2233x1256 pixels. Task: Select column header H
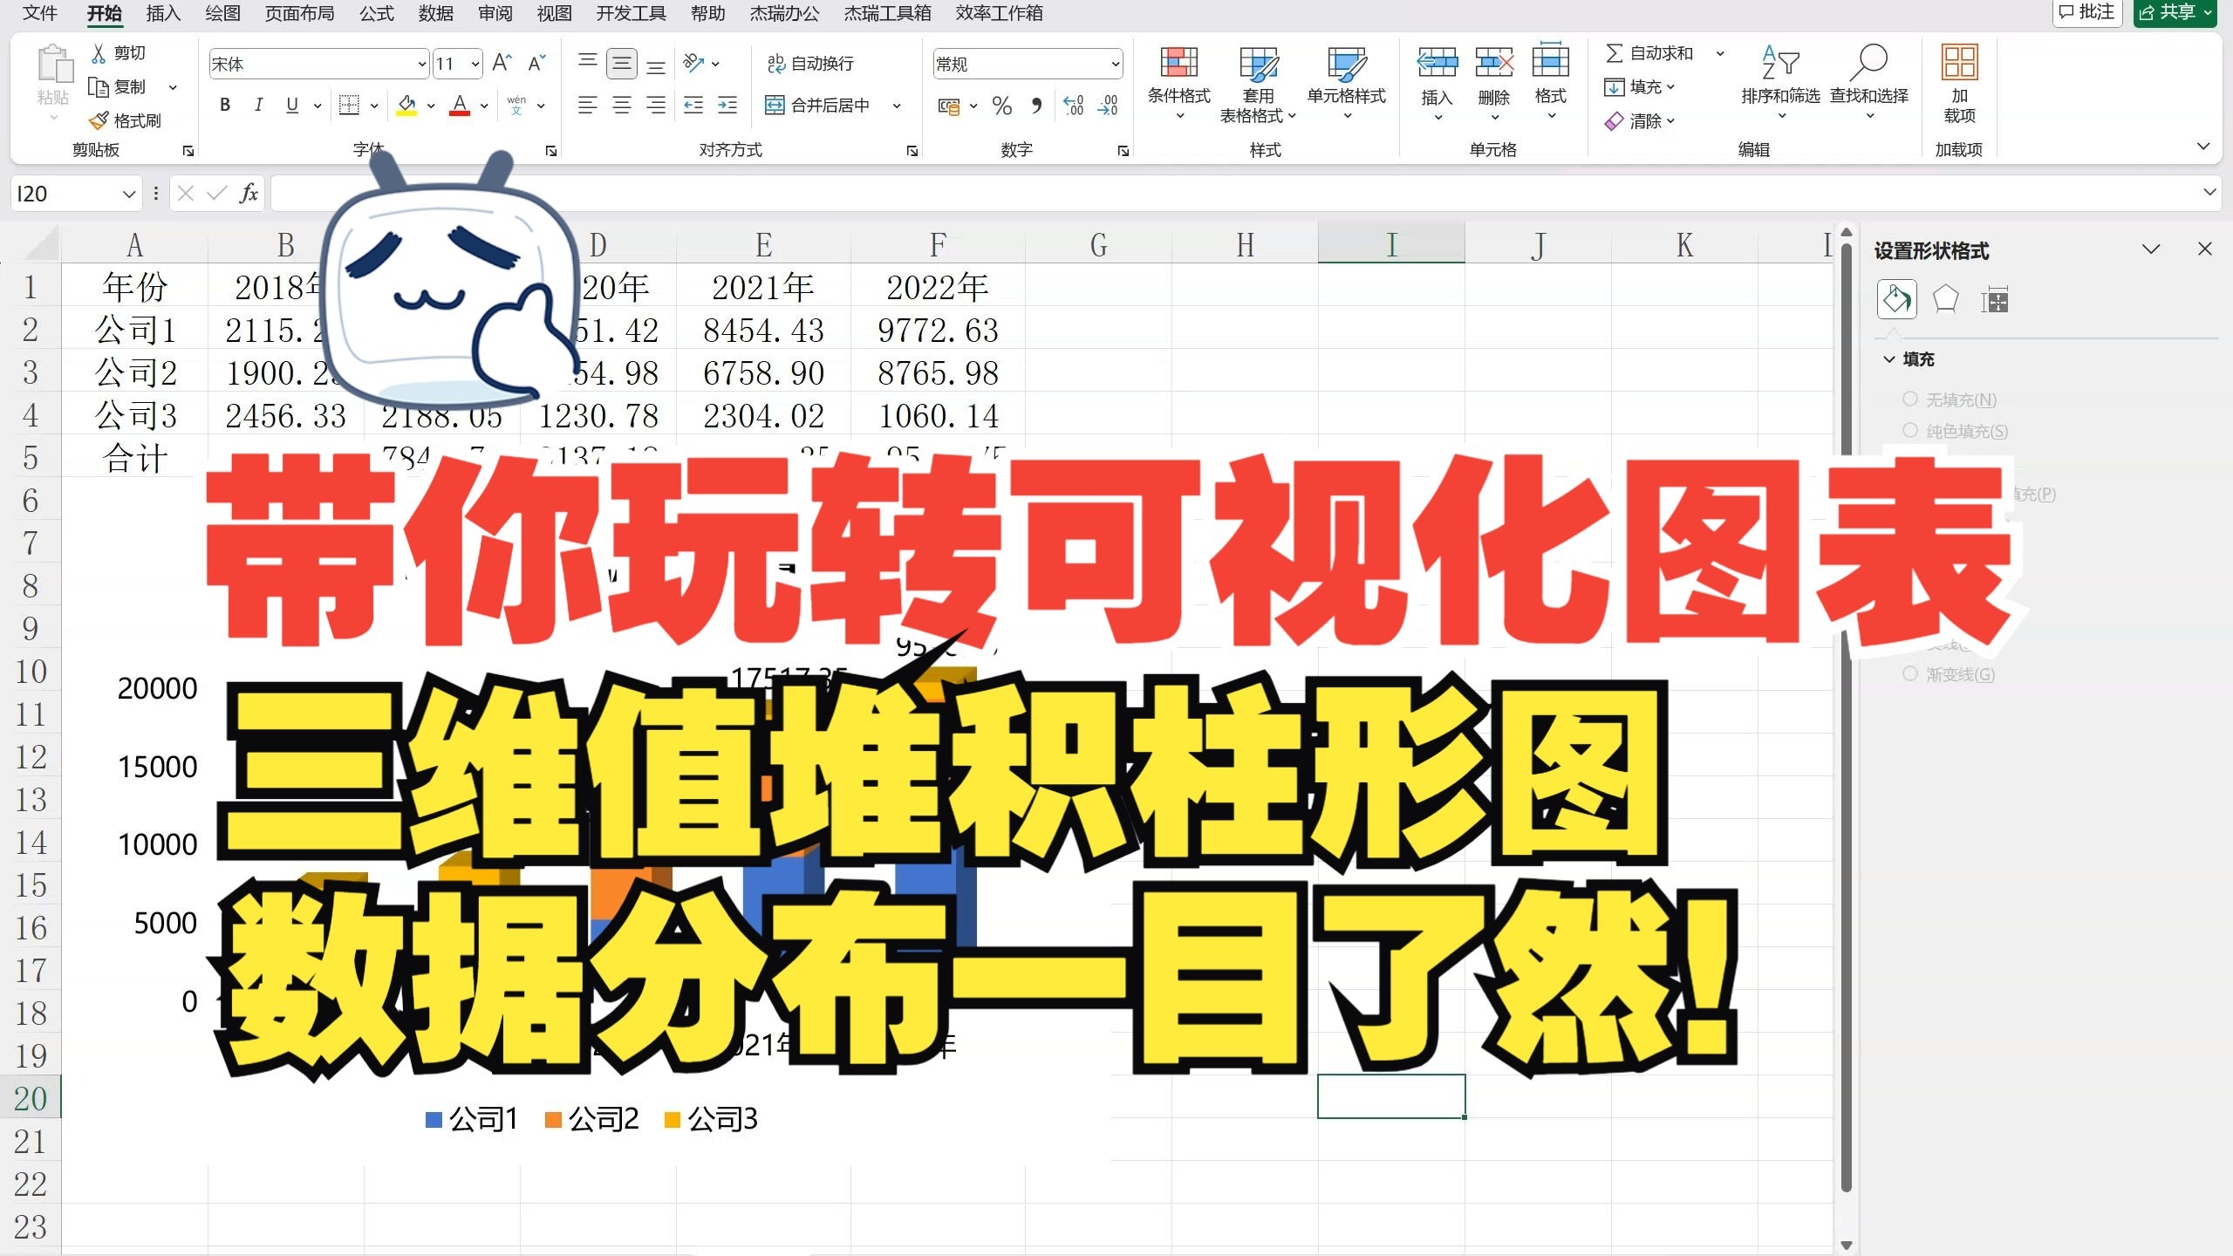click(1245, 245)
